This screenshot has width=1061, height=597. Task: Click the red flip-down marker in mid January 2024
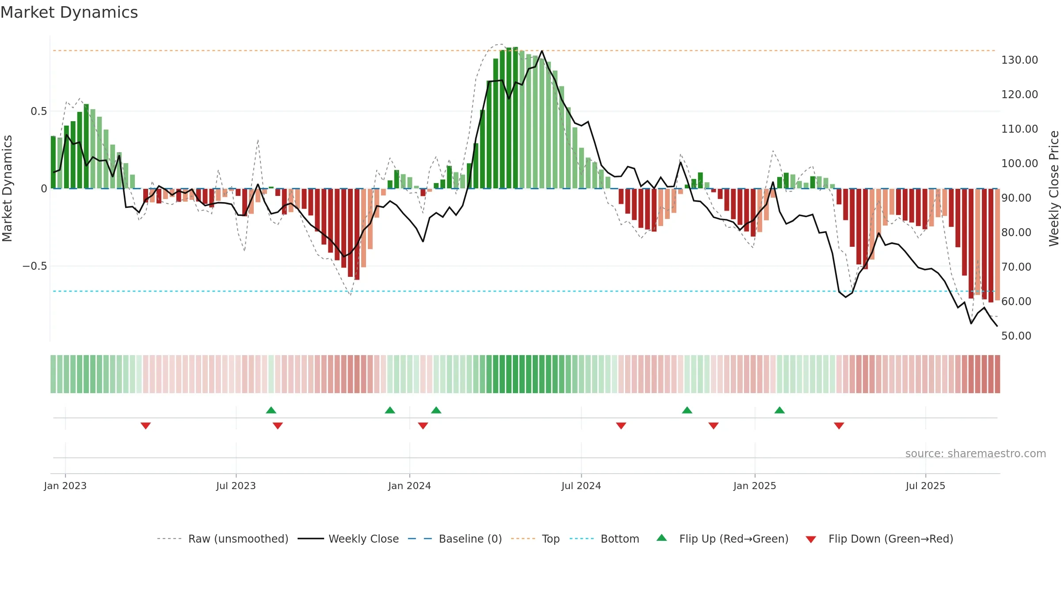click(423, 425)
